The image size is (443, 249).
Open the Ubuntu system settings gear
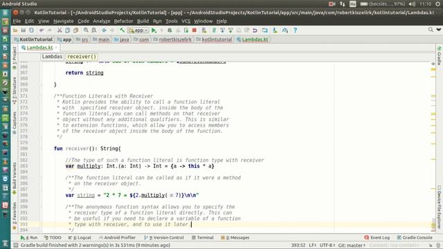tap(437, 4)
